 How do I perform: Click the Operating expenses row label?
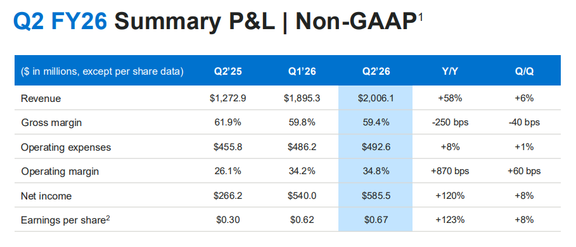pyautogui.click(x=66, y=148)
